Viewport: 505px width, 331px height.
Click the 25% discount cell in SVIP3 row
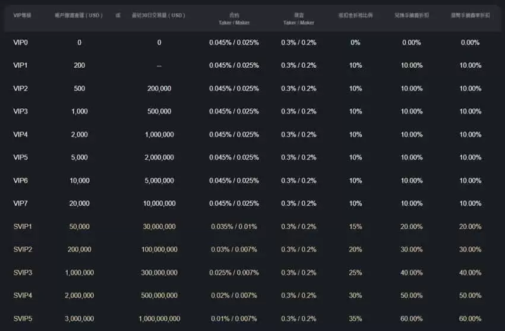pos(355,273)
